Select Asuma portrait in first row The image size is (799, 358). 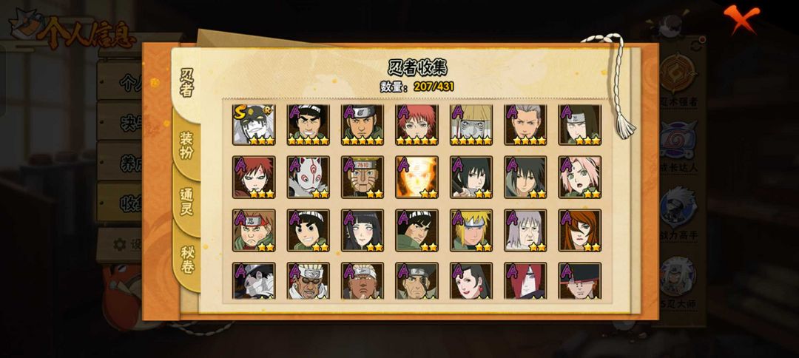click(x=363, y=125)
